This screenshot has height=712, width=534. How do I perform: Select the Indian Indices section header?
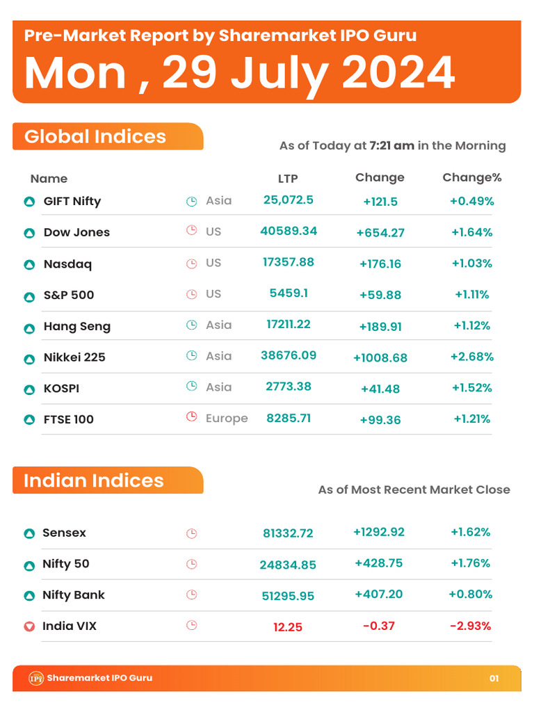pyautogui.click(x=94, y=480)
